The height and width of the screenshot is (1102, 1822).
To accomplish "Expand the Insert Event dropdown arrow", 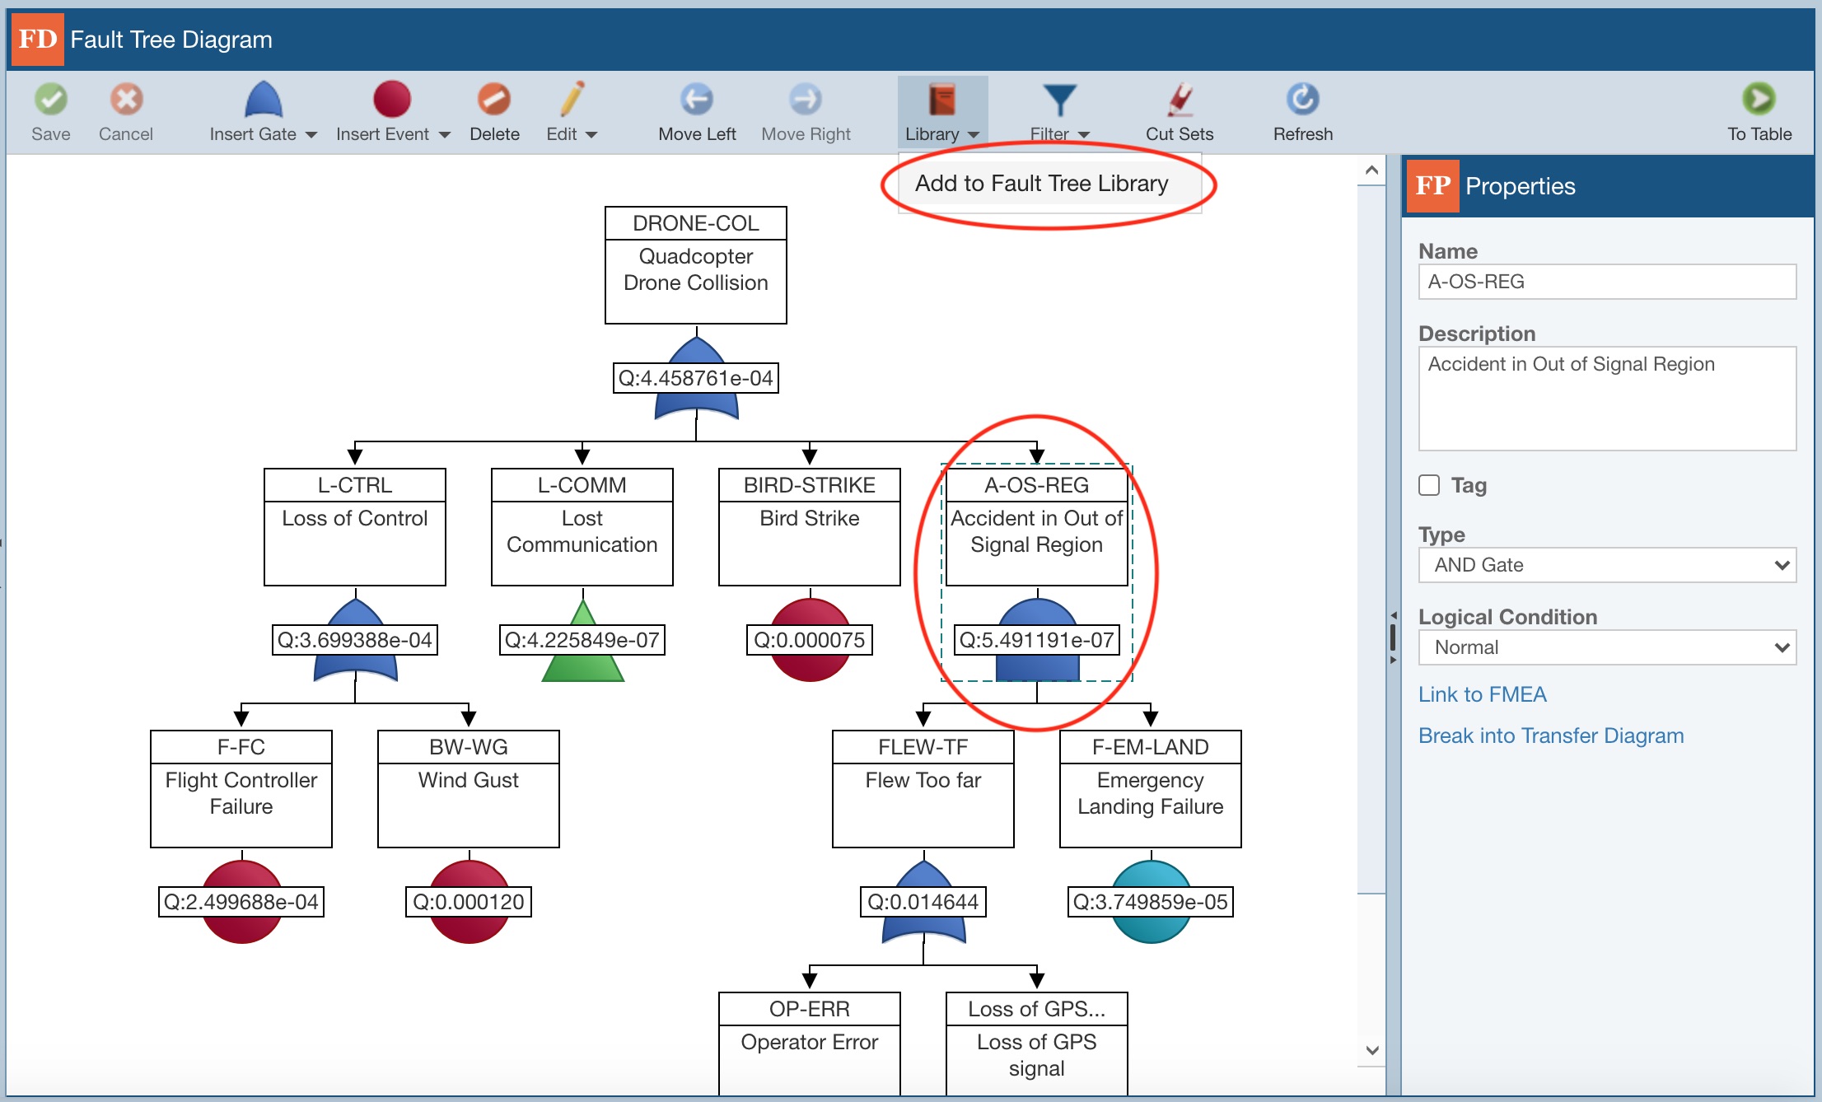I will click(445, 134).
